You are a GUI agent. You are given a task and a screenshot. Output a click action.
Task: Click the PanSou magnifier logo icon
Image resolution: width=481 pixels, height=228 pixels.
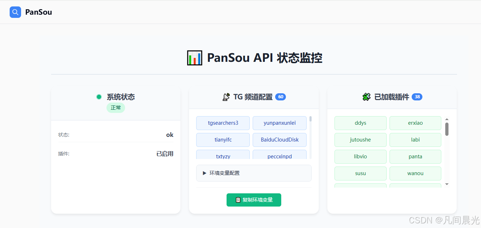tap(15, 12)
